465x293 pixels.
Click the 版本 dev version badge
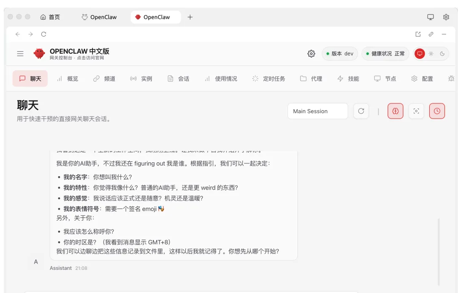(x=340, y=54)
